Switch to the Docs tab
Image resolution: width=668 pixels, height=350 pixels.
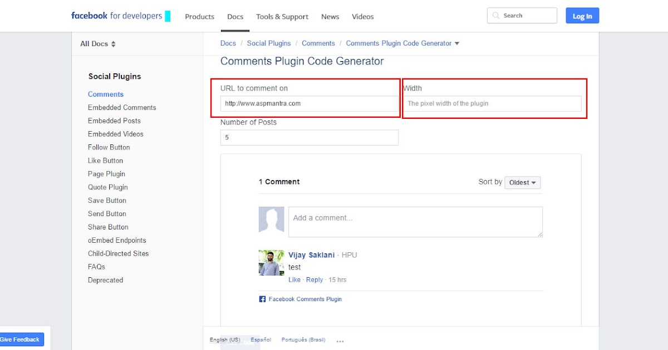pos(235,17)
